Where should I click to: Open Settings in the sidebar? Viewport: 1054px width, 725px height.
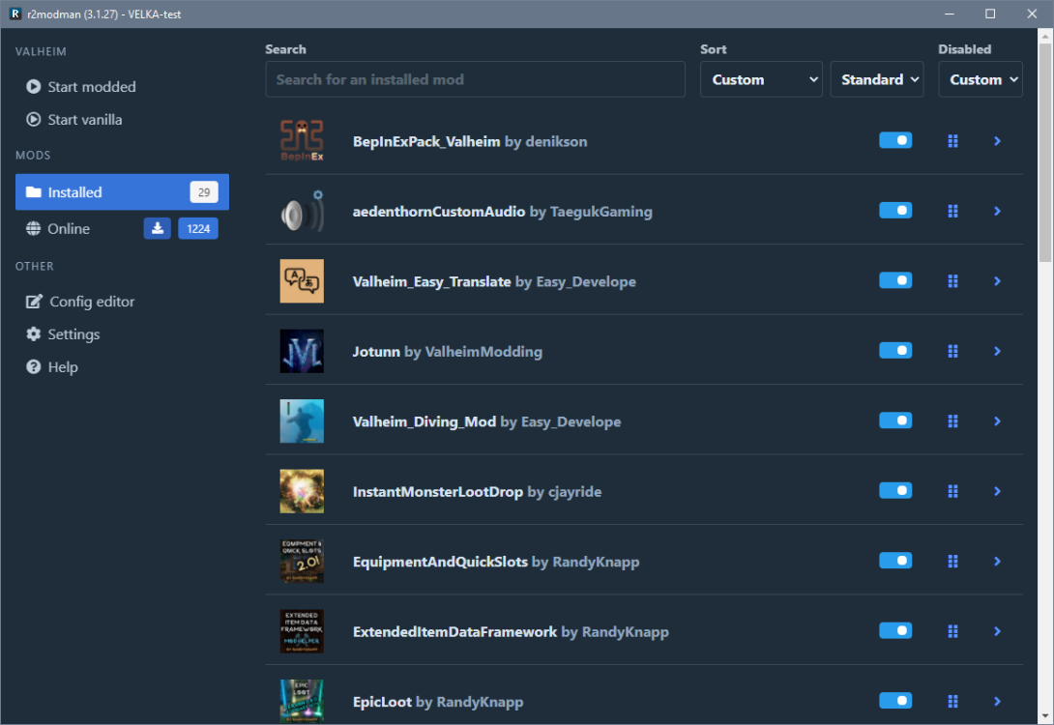pyautogui.click(x=63, y=333)
